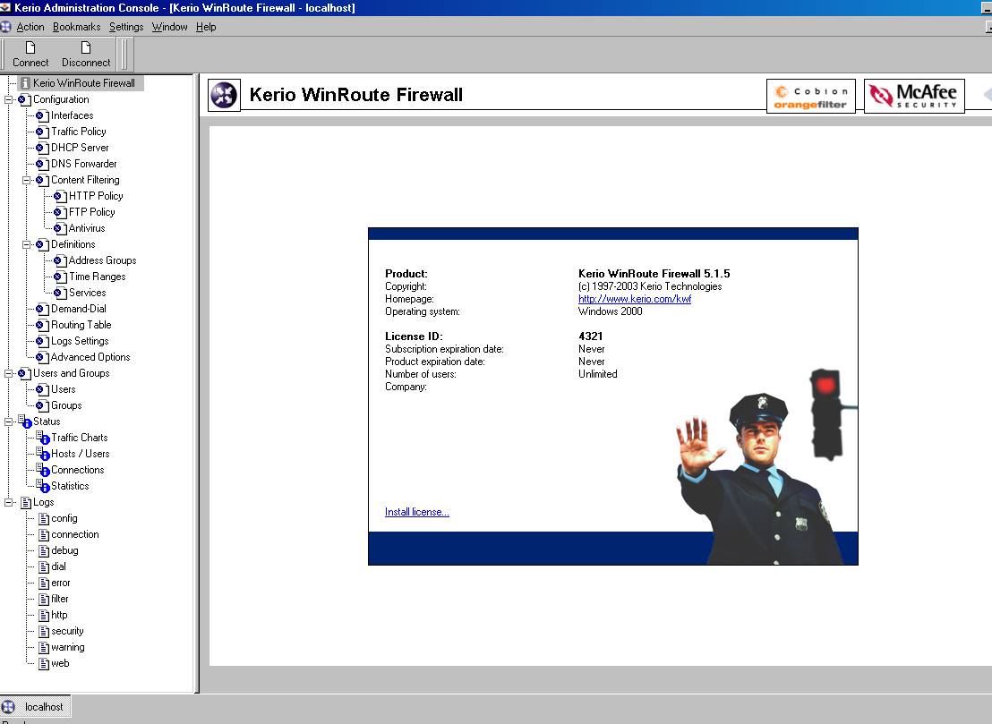Image resolution: width=992 pixels, height=724 pixels.
Task: Open the kerio.com/kwf homepage link
Action: (635, 298)
